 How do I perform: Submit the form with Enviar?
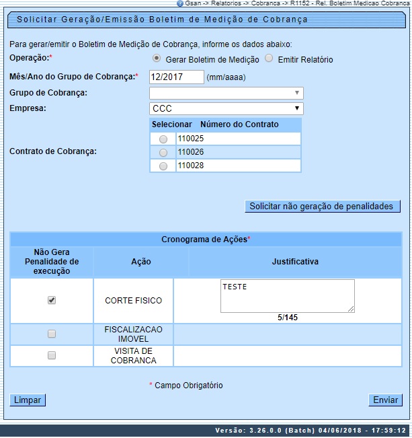click(x=385, y=400)
